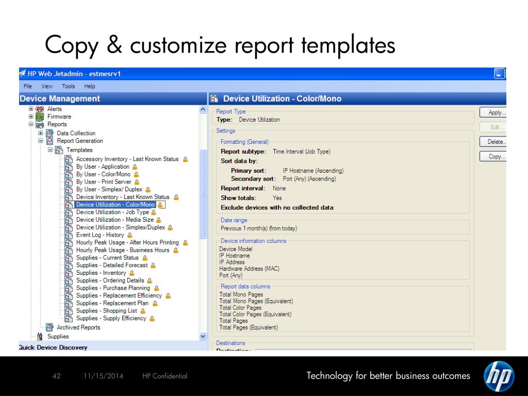Click icon beside Supplies - Current Status
Viewport: 528px width, 396px height.
pos(69,258)
